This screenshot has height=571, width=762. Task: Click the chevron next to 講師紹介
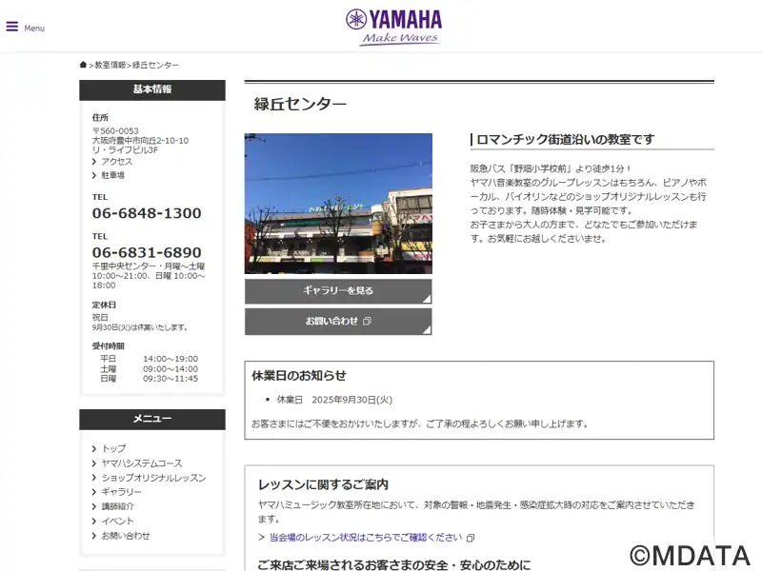(x=93, y=506)
